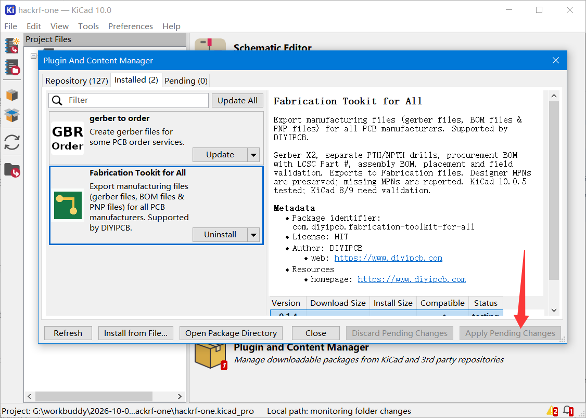Screen dimensions: 586x418
Task: Select Fabrication Tookit for All list entry
Action: point(156,206)
